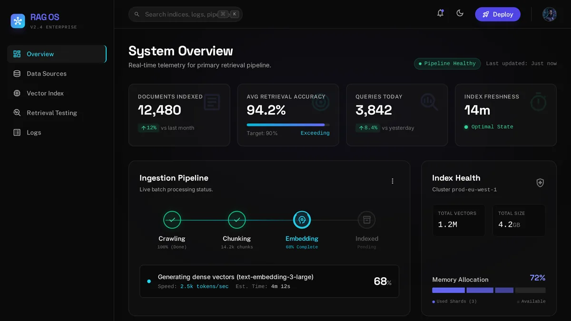Click the Chunking stage checkmark icon
571x321 pixels.
[x=236, y=220]
